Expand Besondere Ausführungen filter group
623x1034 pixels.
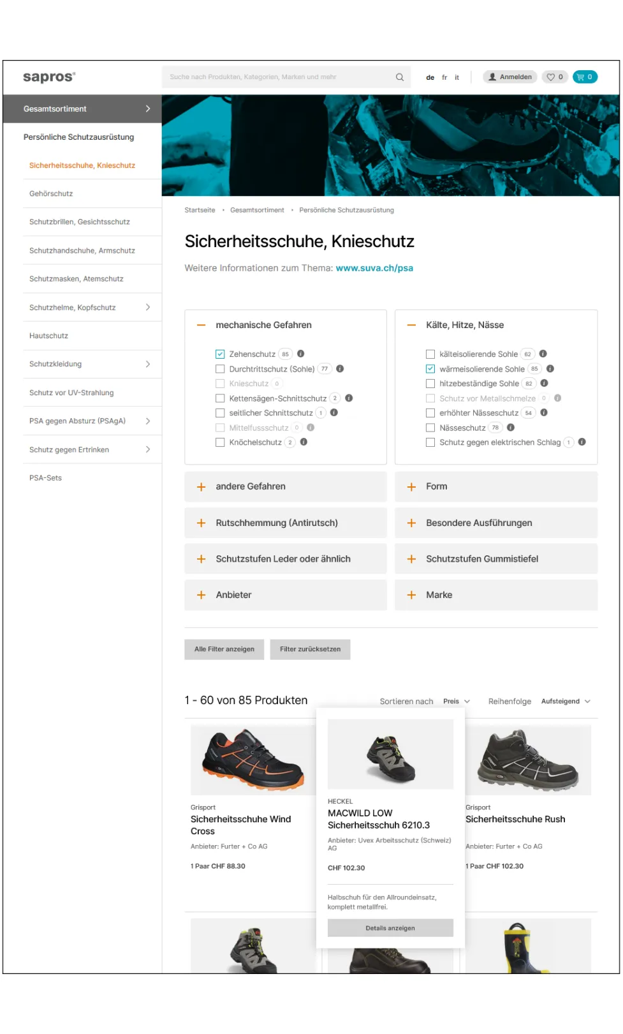[x=496, y=523]
